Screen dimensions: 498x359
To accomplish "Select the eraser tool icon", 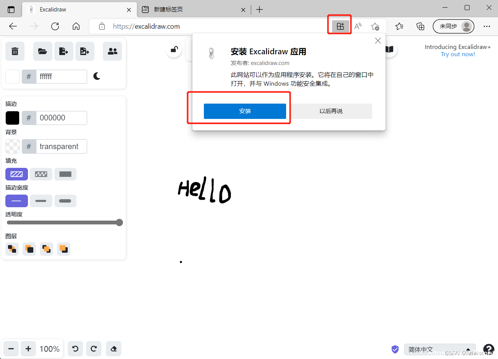I will 114,349.
